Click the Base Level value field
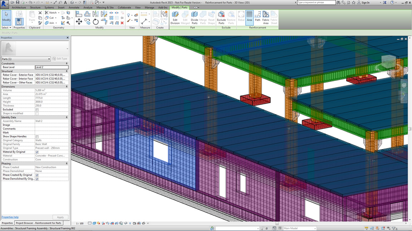Viewport: 412px width, 231px height. pyautogui.click(x=51, y=67)
